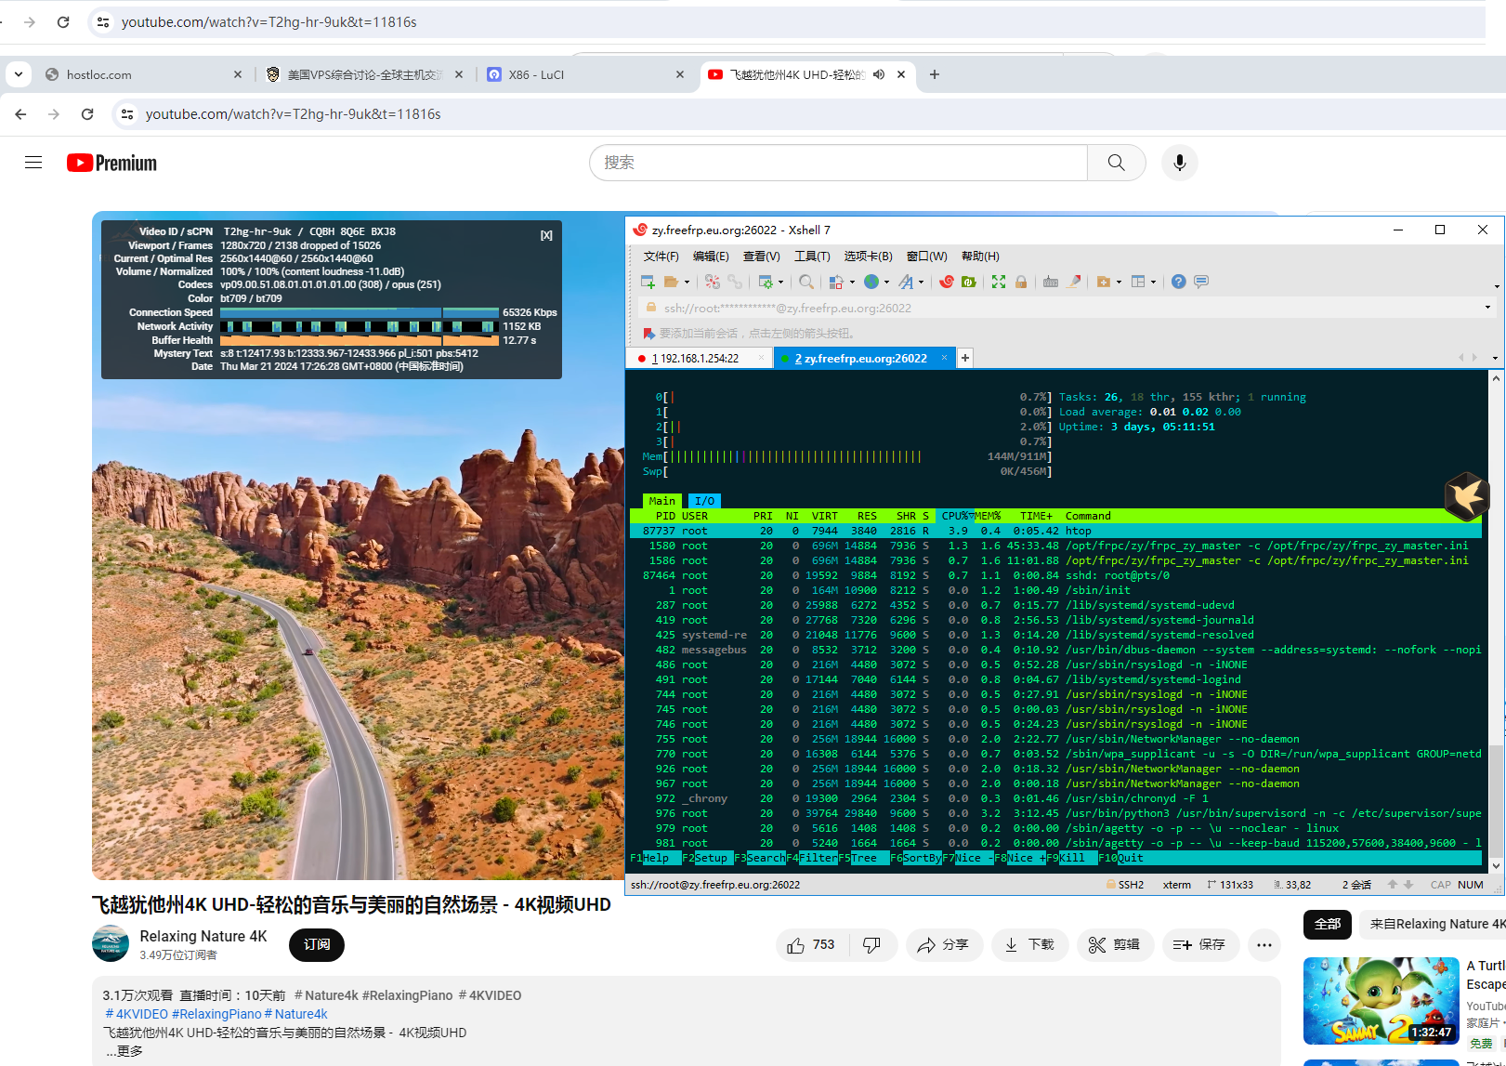Click the red bookmark arrow icon in Xshell
The width and height of the screenshot is (1506, 1066).
tap(649, 333)
